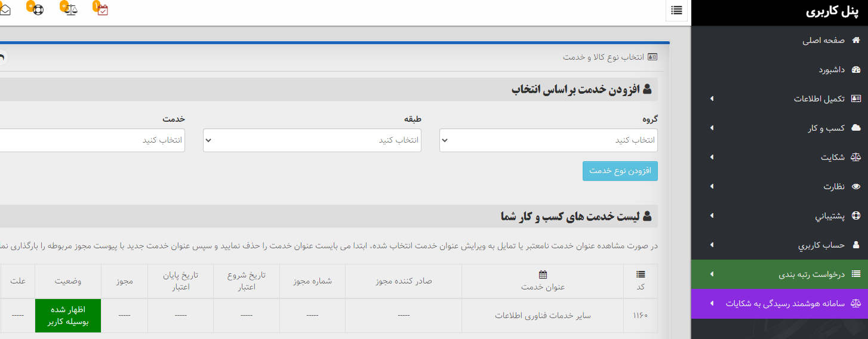Click the سایر خدمات فناوری اطلاعات cell
This screenshot has height=339, width=868.
tap(543, 315)
